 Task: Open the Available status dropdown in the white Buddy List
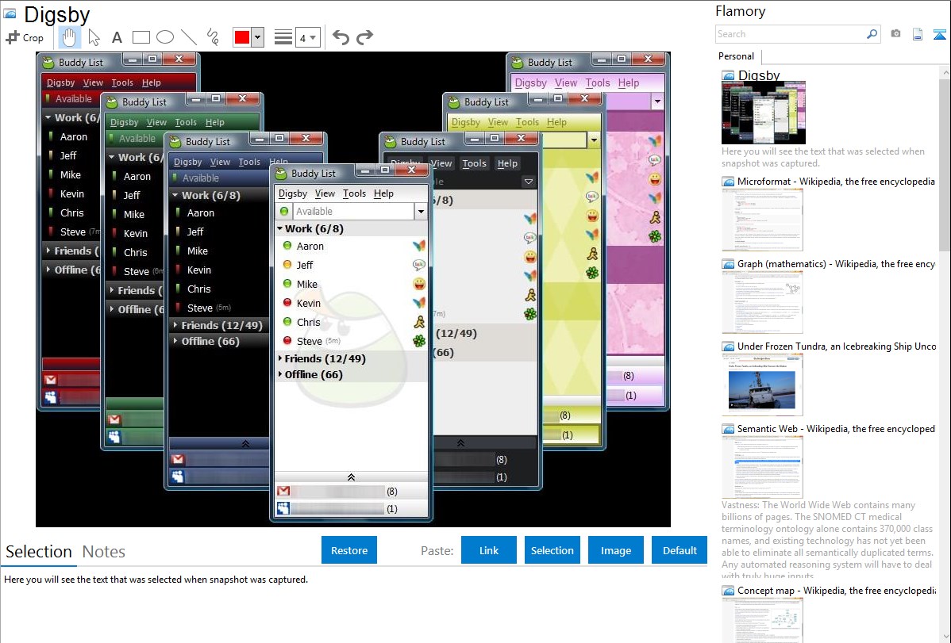coord(420,212)
